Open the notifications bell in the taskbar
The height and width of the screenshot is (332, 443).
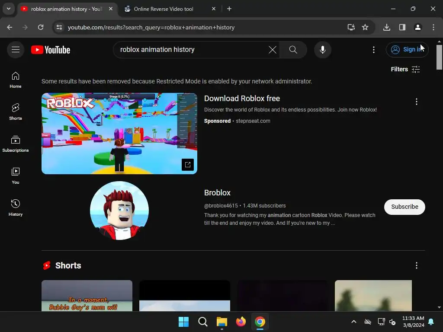click(x=431, y=322)
